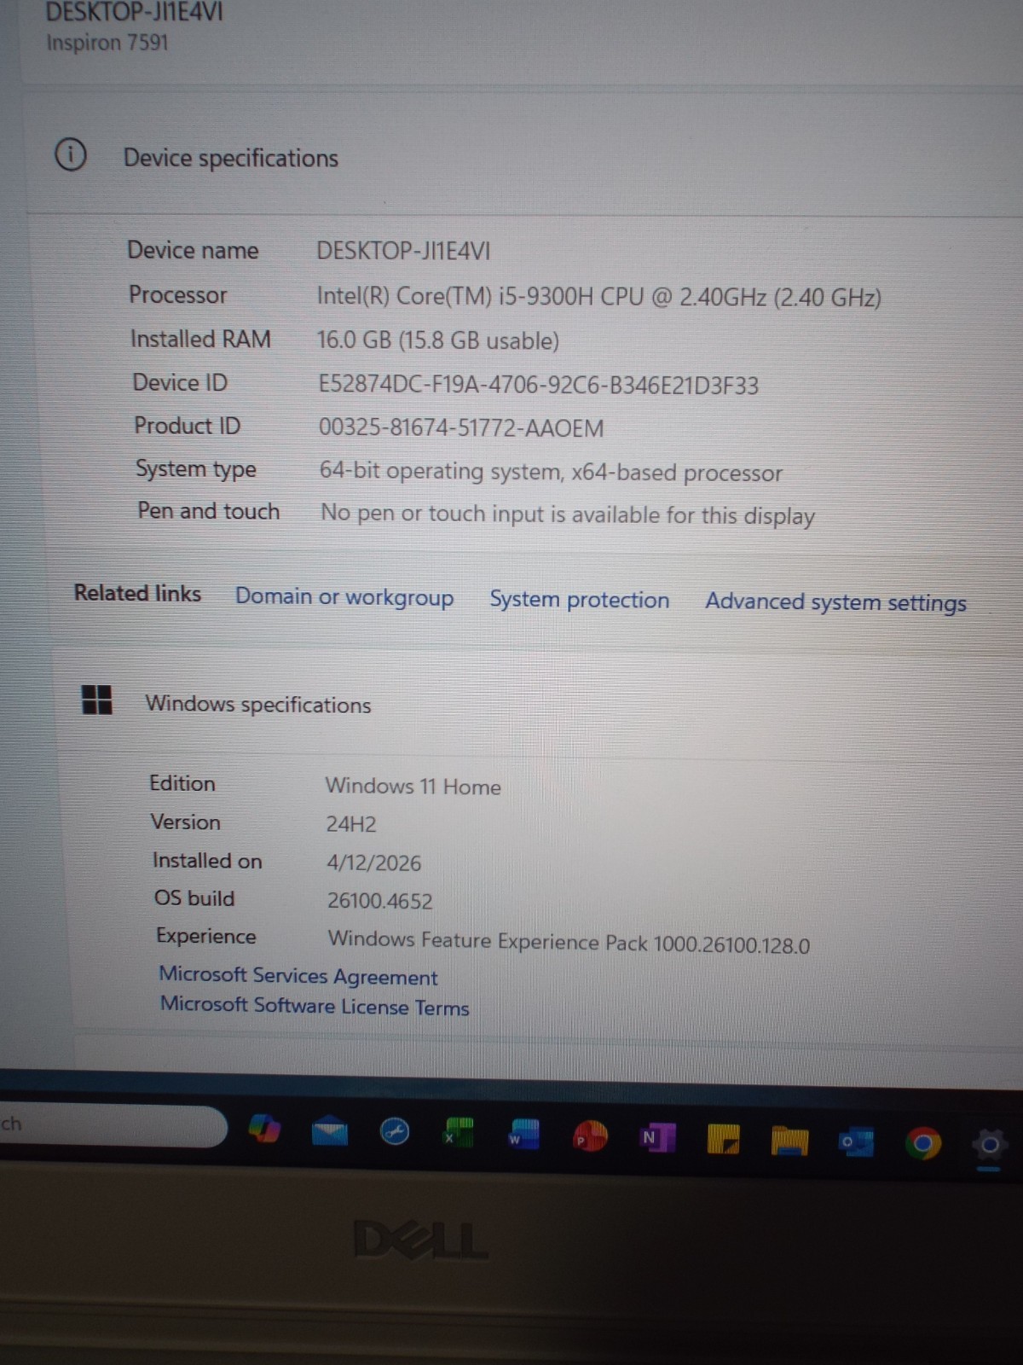Open Copilot from the taskbar

click(x=264, y=1130)
